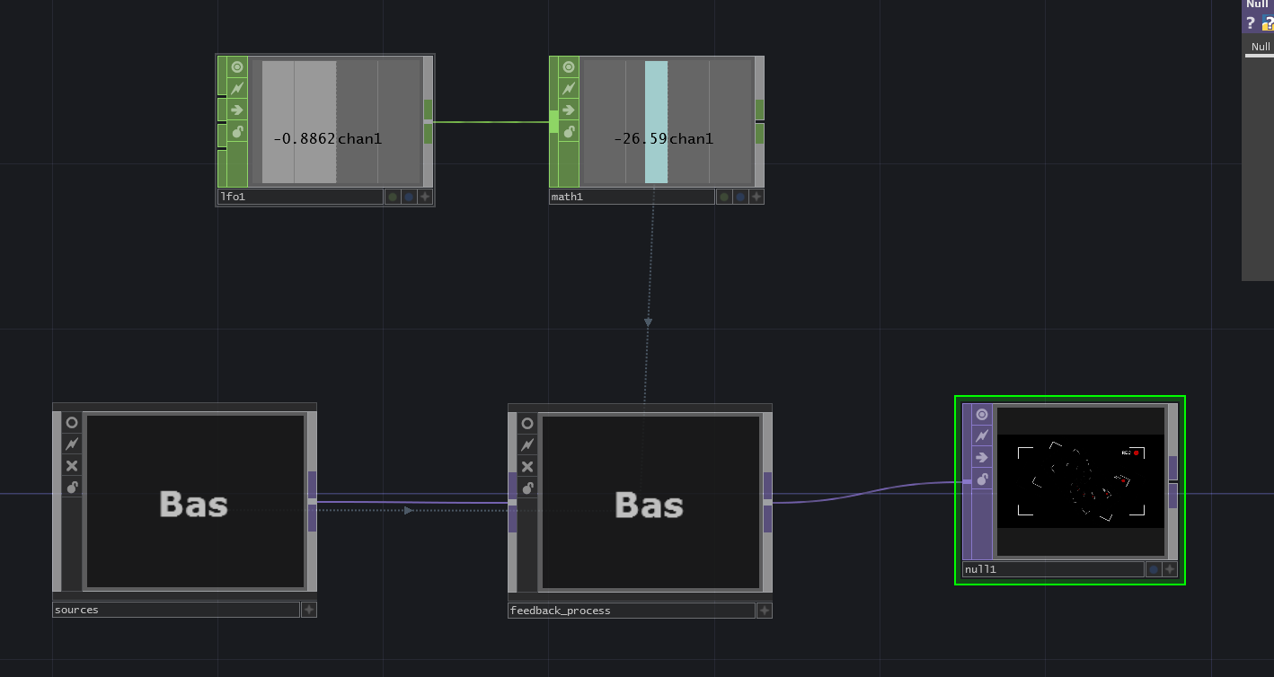
Task: Click the plus button on the sources footer
Action: click(309, 610)
